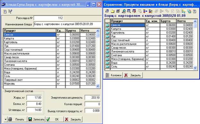Viewport: 200px width, 124px height.
Task: Click the arrows with house icon in toolbar
Action: coord(151,11)
